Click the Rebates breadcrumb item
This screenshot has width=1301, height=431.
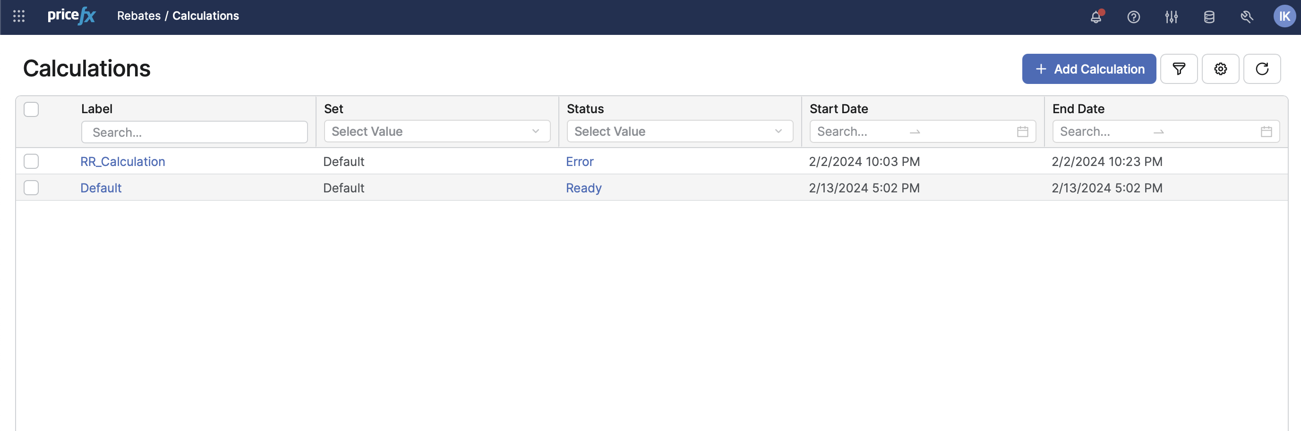pyautogui.click(x=138, y=16)
